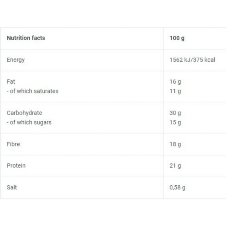The image size is (226, 226).
Task: Select the "15 g" sugars value
Action: [x=176, y=122]
